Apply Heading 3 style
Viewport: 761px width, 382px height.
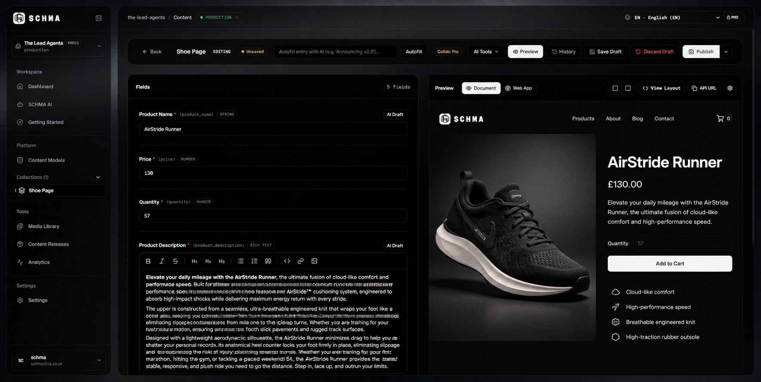222,261
